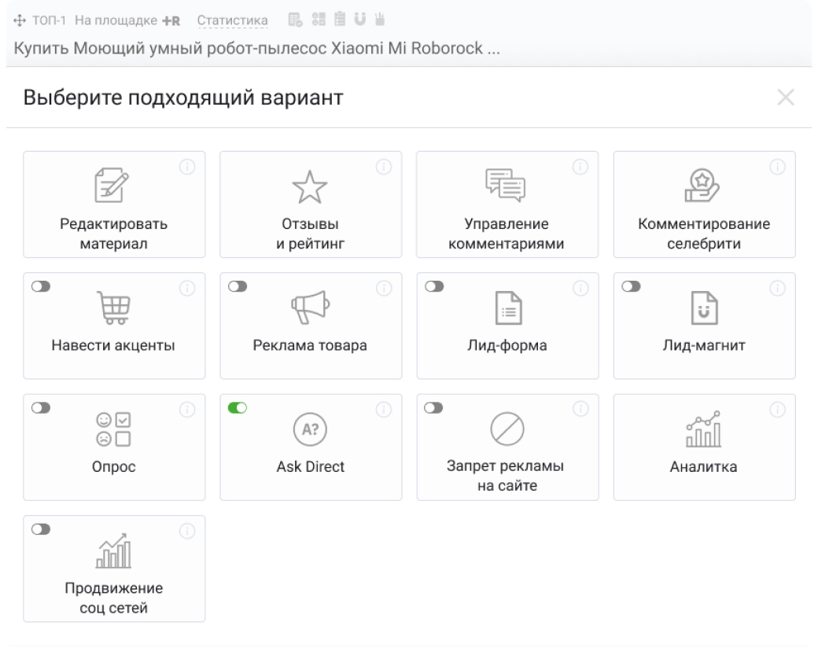
Task: Disable the Ask Direct toggle
Action: [x=237, y=408]
